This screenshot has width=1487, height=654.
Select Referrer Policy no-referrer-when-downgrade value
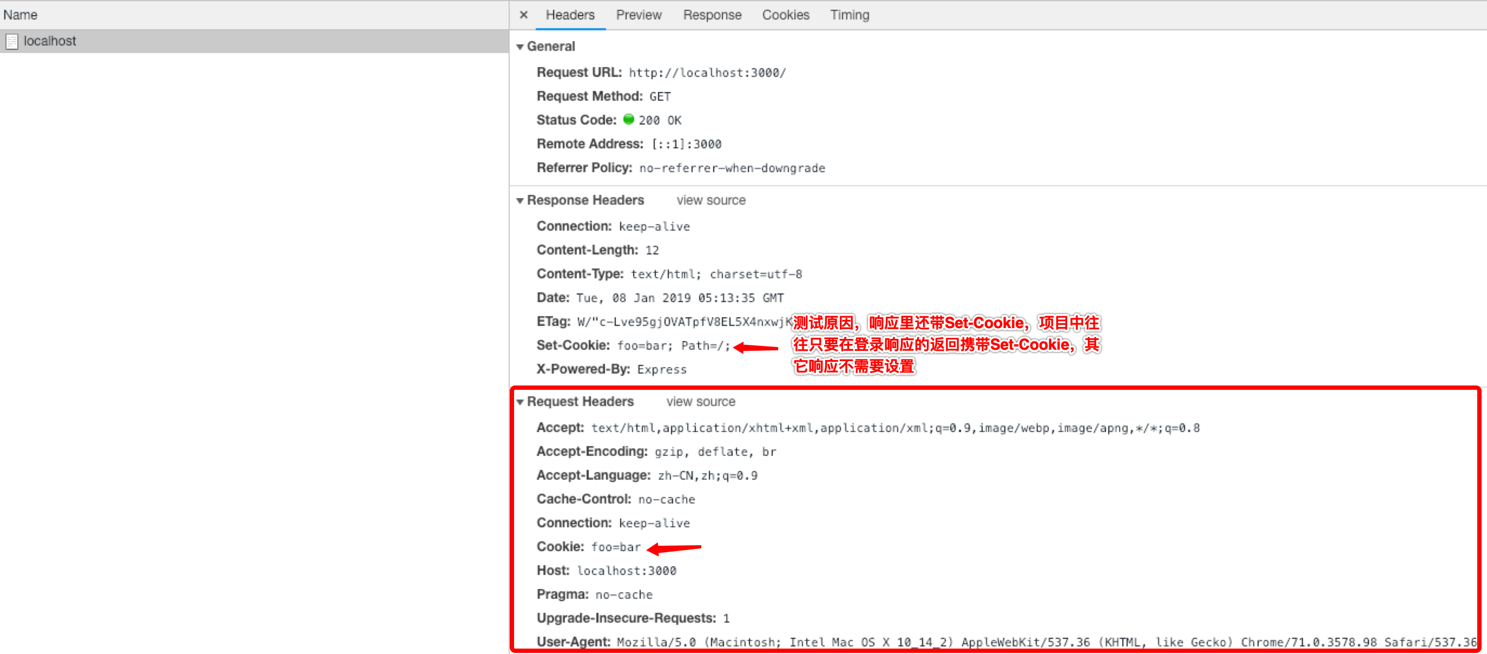pyautogui.click(x=732, y=168)
